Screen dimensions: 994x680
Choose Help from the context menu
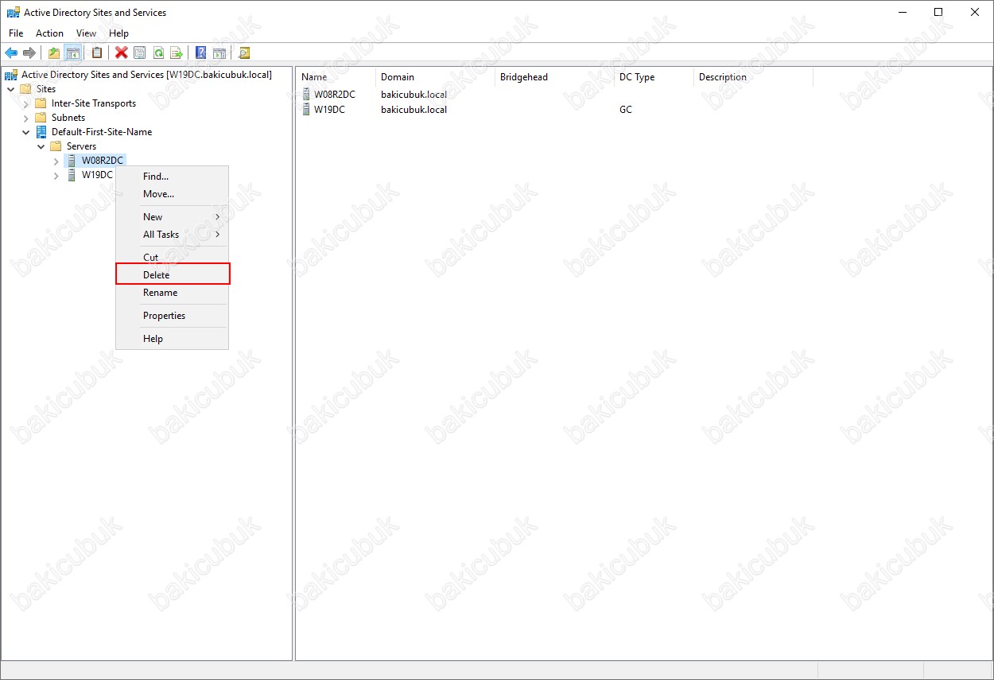(x=172, y=339)
